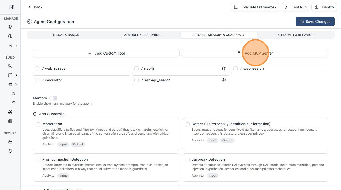Click the table grid icon in sidebar
This screenshot has height=190, width=341.
(x=10, y=121)
